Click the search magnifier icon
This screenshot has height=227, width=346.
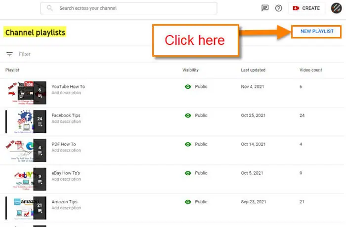(x=49, y=8)
